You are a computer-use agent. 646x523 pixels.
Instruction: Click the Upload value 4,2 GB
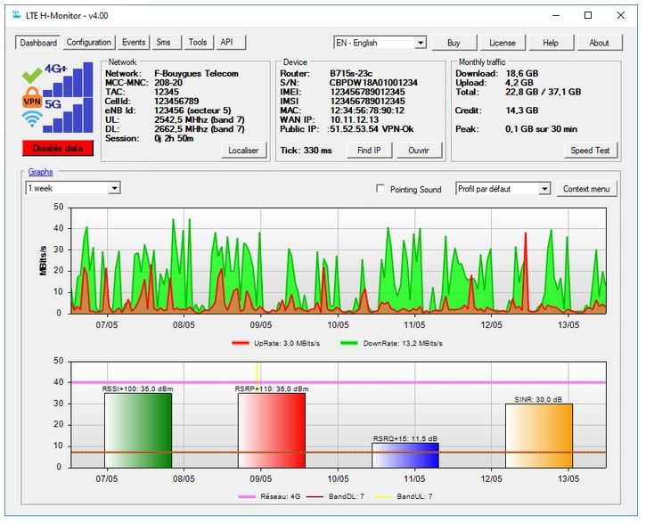519,83
